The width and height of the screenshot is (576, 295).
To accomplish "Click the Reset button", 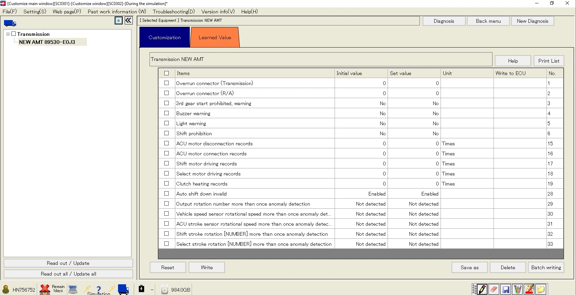I will [x=168, y=268].
